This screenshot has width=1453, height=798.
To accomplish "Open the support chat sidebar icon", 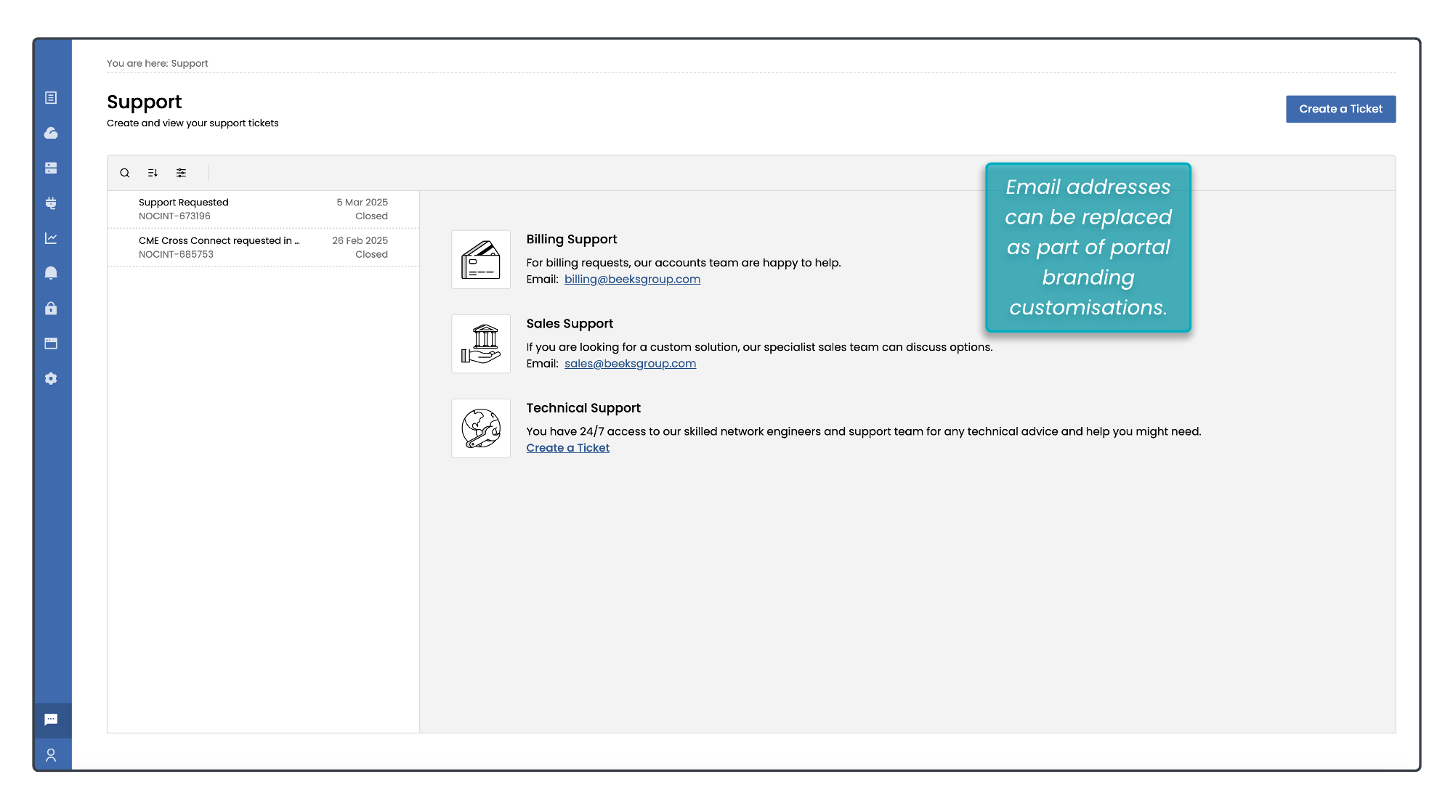I will click(x=51, y=720).
